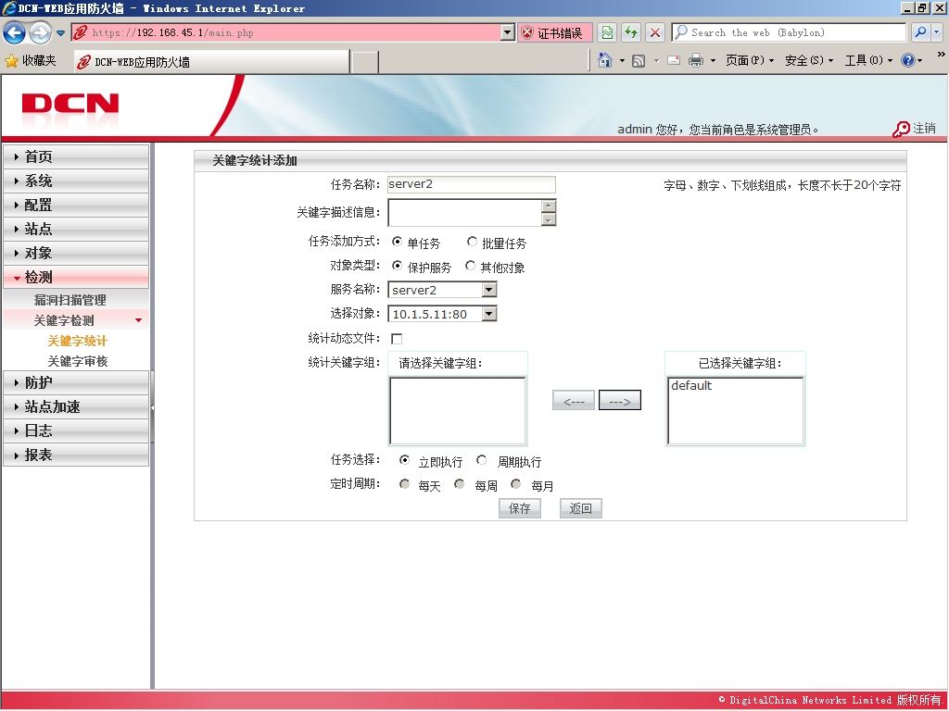Viewport: 949px width, 711px height.
Task: Click the description box scroll down arrow
Action: pos(549,219)
